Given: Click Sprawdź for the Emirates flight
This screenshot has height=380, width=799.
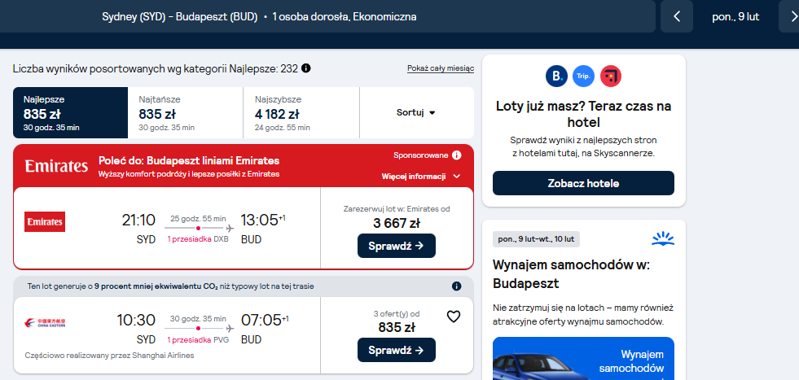Looking at the screenshot, I should (x=397, y=246).
